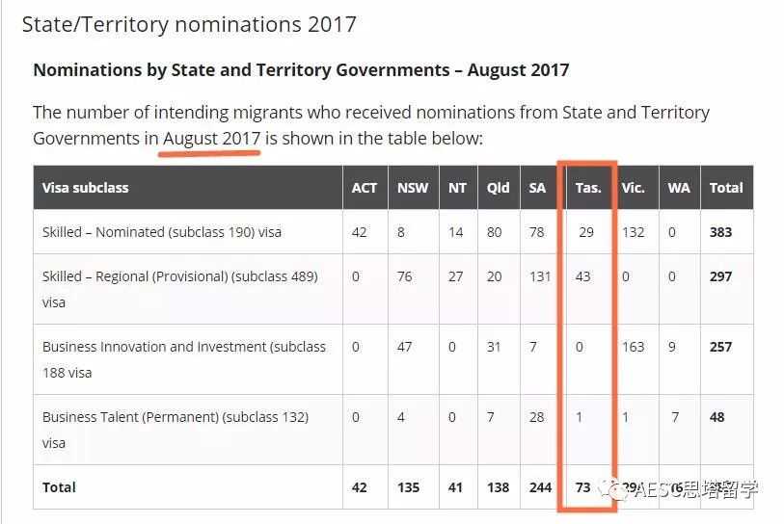Click the NT column header
The image size is (784, 524).
point(457,188)
